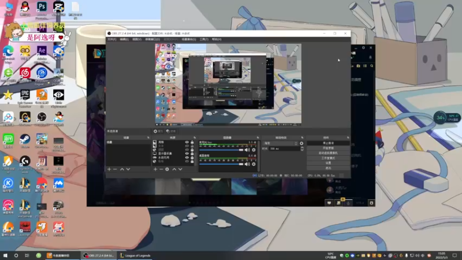
Task: Pop out the Audio Mixer dock panel
Action: click(x=258, y=138)
